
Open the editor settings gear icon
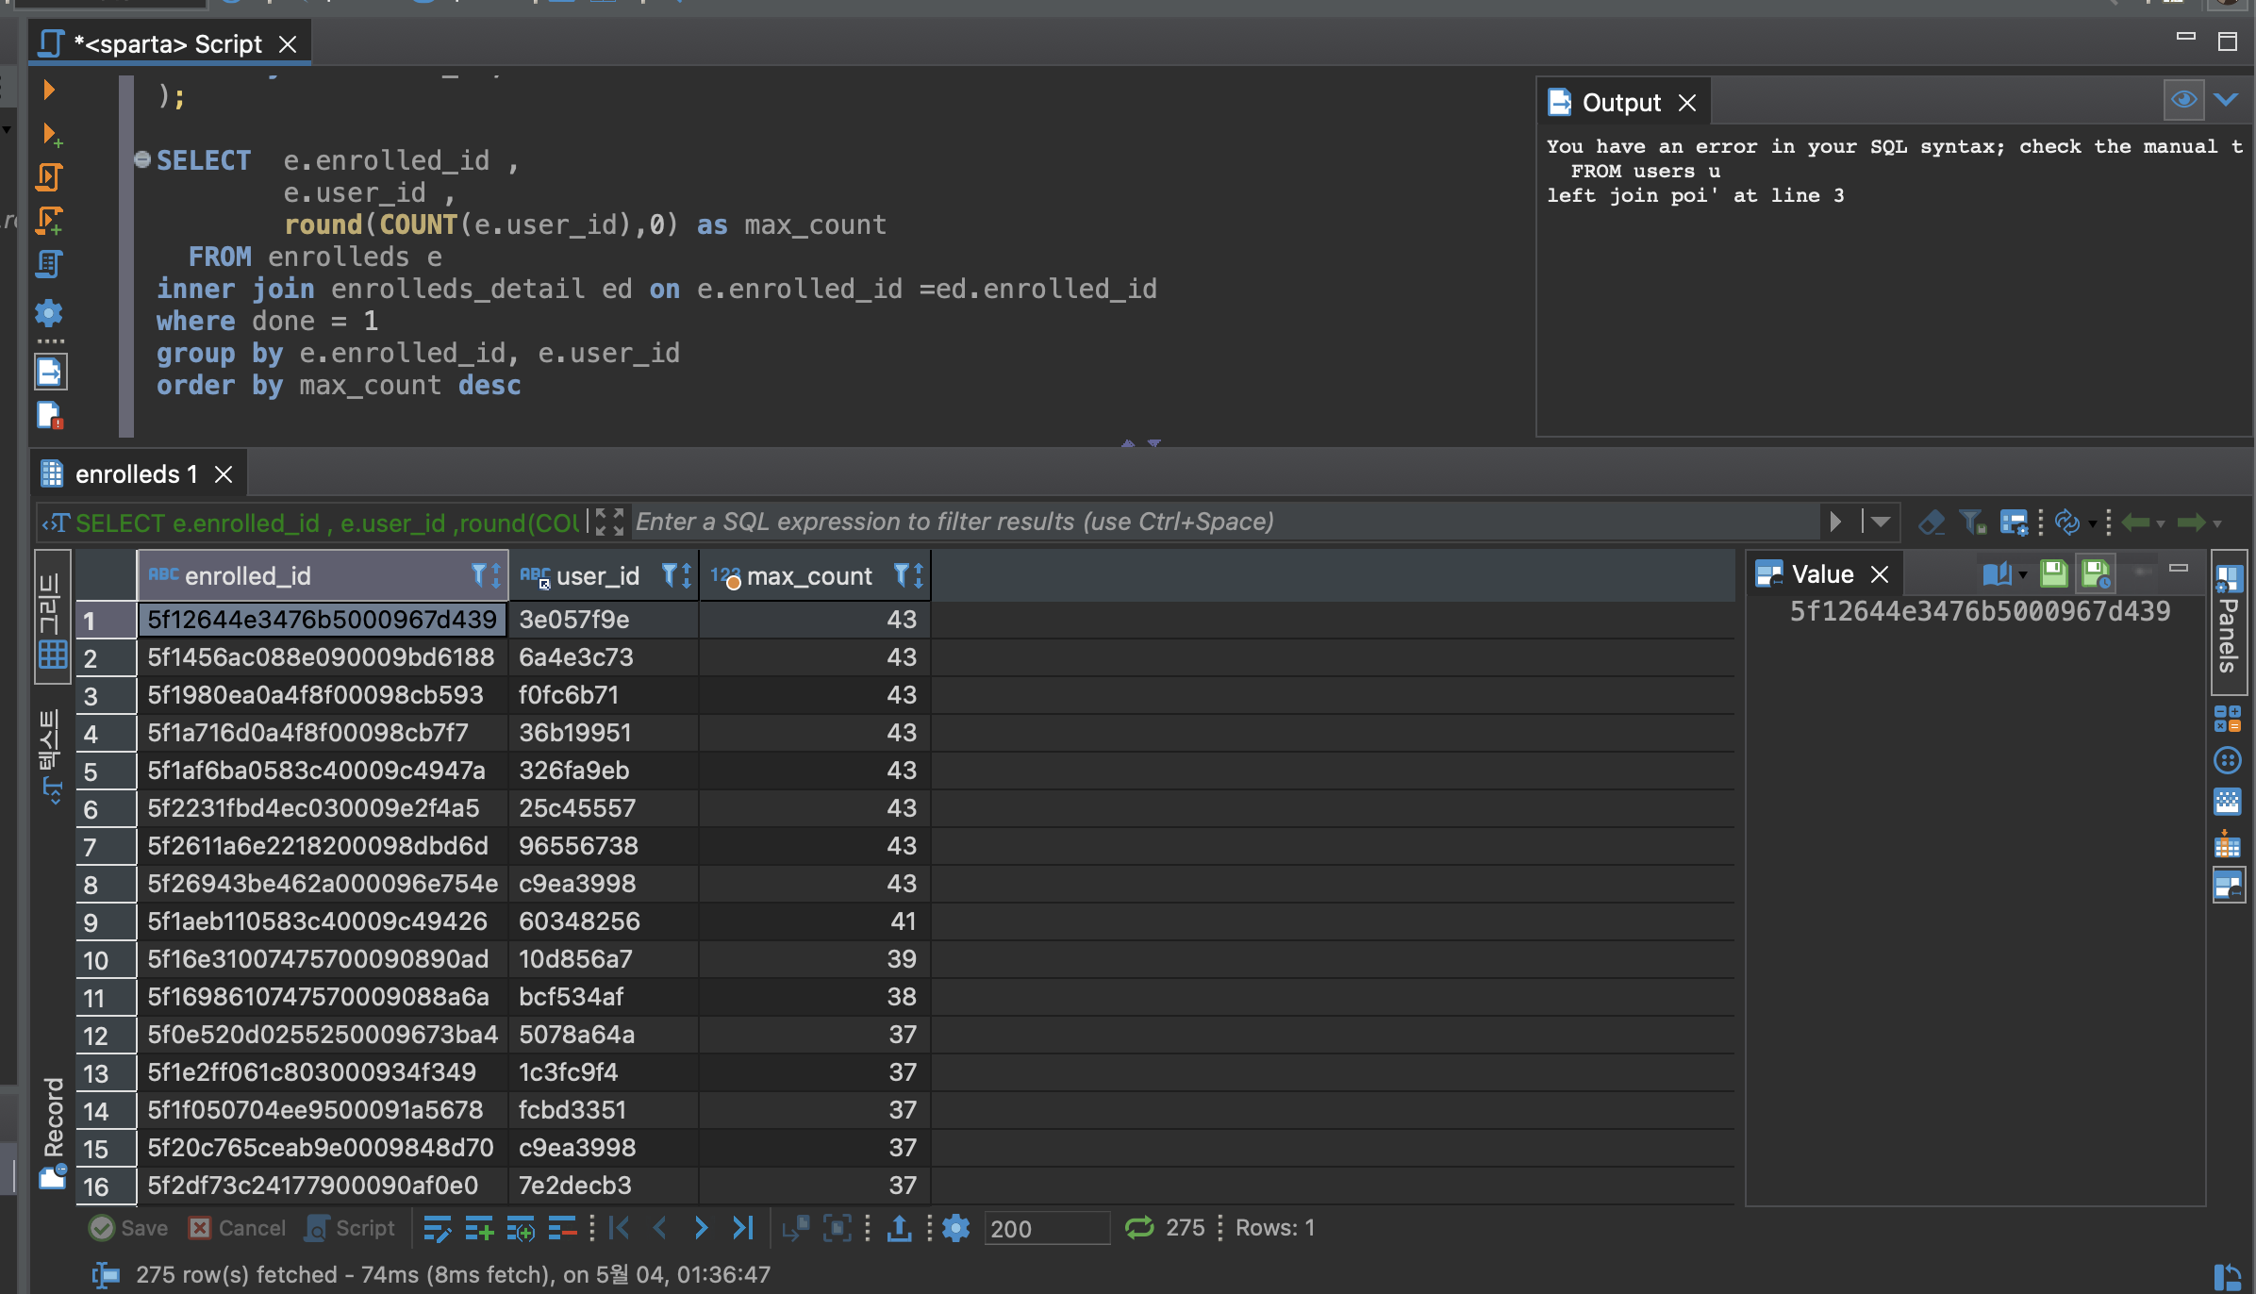pos(49,313)
